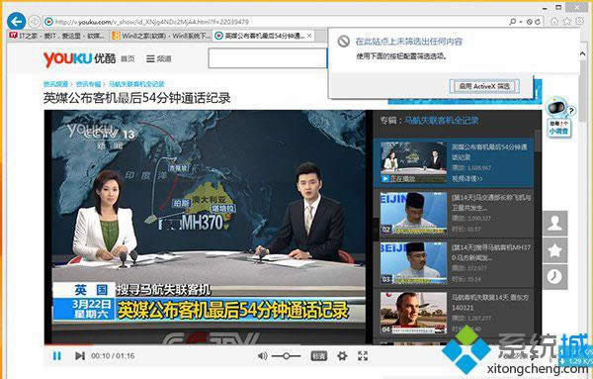Screen dimensions: 593x379
Task: Open the watch history clock icon
Action: point(554,277)
